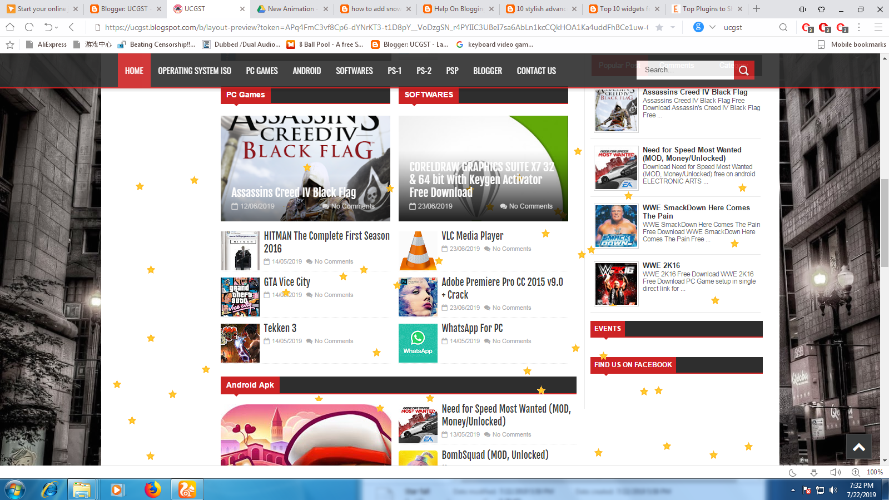Viewport: 889px width, 500px height.
Task: Open the ANDROID menu item
Action: click(307, 71)
